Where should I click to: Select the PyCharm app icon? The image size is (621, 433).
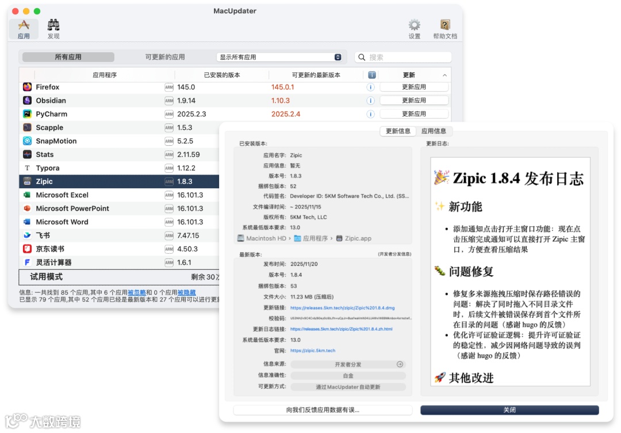[28, 114]
